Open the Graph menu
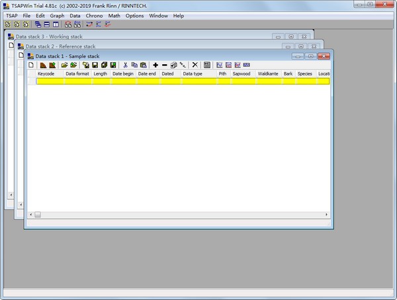The image size is (397, 300). (x=57, y=15)
